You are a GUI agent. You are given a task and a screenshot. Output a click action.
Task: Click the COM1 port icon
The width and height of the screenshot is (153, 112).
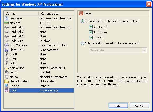tap(7, 54)
